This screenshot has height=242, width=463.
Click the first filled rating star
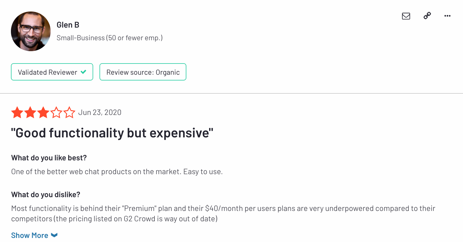coord(17,112)
